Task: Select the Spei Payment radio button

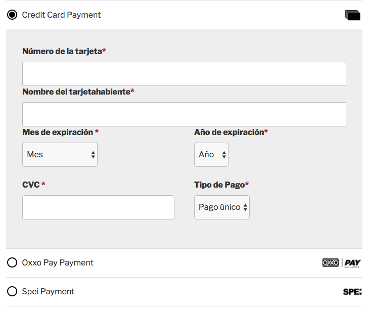Action: point(12,291)
